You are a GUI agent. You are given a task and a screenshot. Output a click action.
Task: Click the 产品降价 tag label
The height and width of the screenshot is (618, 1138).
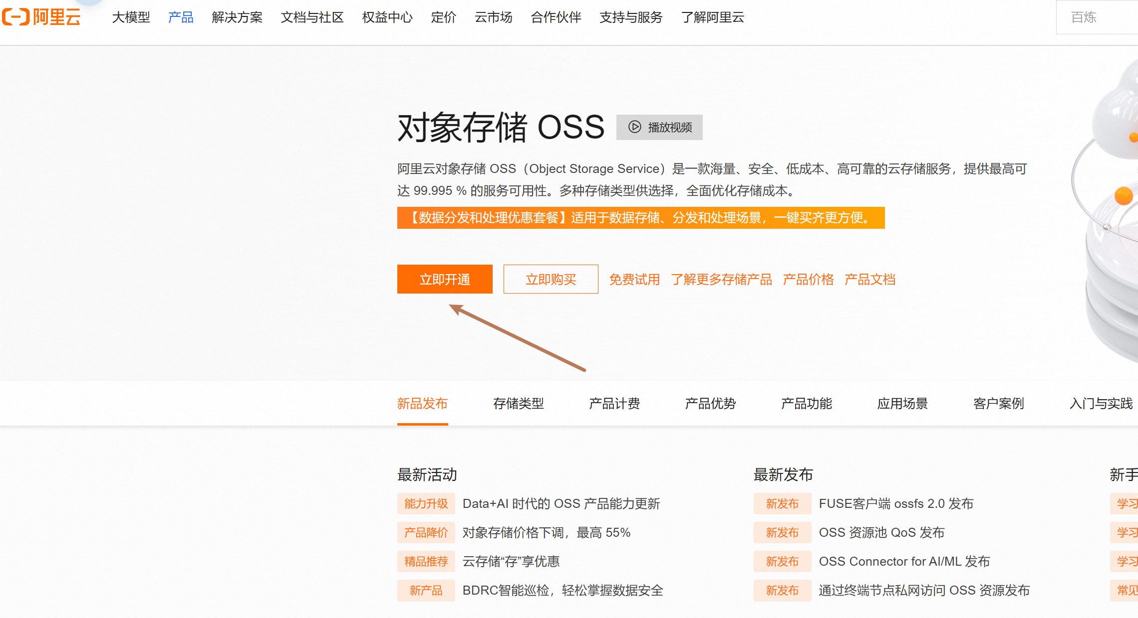click(x=426, y=533)
